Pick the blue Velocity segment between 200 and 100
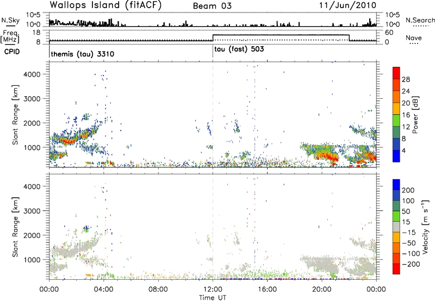 [396, 195]
